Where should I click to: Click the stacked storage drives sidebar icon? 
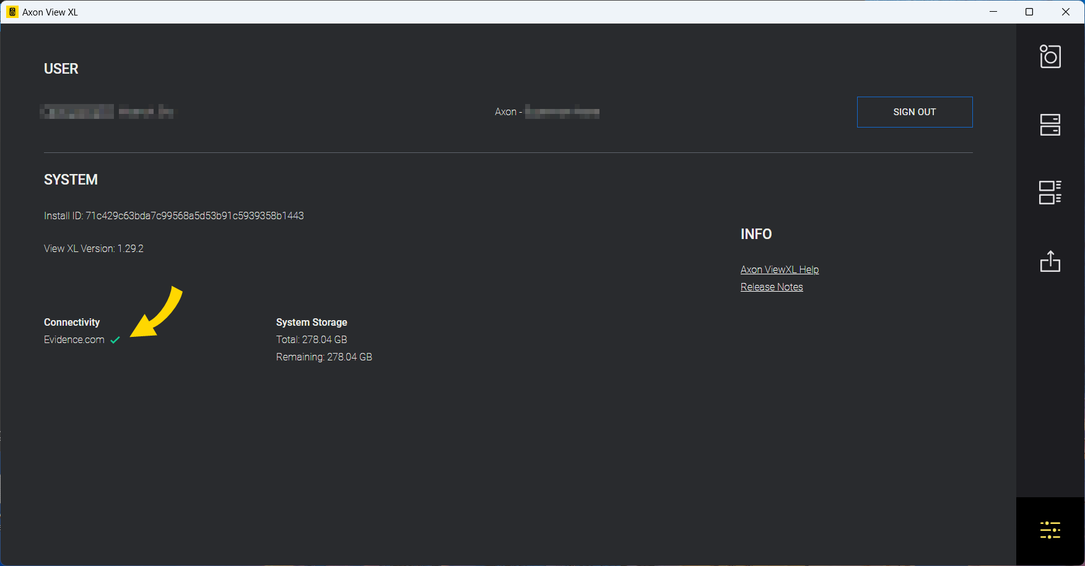pos(1050,124)
